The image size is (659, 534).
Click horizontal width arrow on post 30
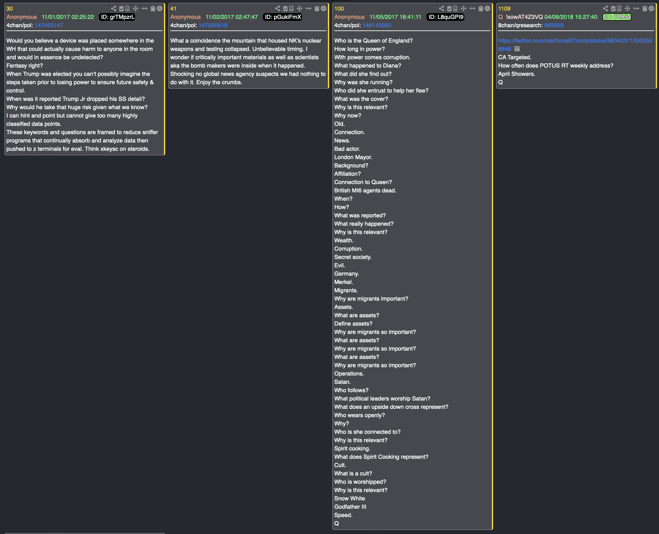[145, 9]
